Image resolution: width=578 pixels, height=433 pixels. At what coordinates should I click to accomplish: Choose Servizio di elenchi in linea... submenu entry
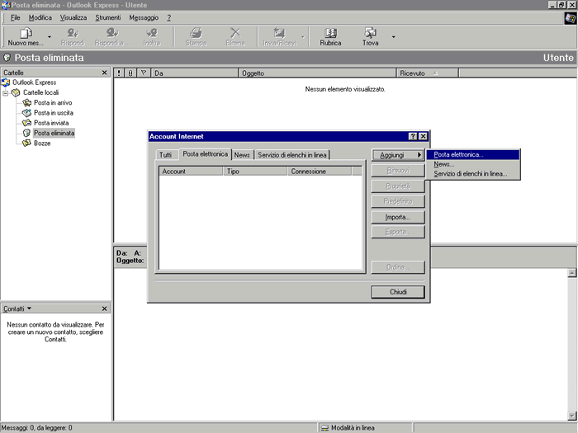tap(473, 174)
